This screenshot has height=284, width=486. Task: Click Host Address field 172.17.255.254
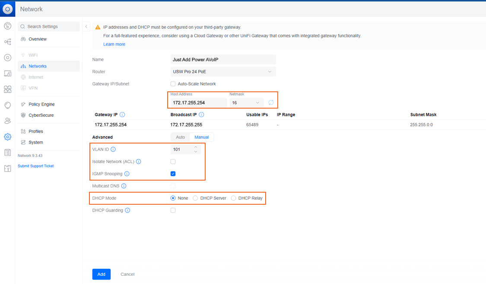coord(198,103)
